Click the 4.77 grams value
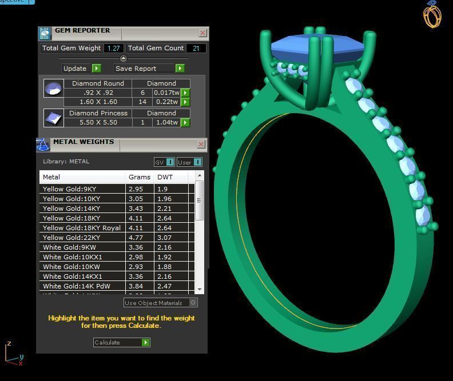This screenshot has height=381, width=453. [x=136, y=238]
